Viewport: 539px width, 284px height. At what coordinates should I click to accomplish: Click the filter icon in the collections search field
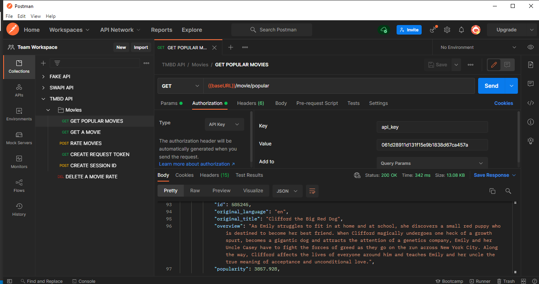57,63
